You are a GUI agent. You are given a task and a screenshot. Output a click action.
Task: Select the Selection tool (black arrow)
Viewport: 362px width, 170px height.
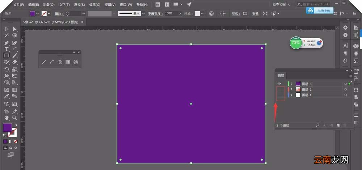(x=7, y=29)
